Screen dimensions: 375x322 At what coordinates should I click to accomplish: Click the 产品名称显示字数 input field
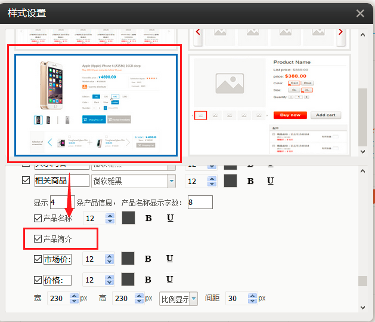[x=200, y=202]
